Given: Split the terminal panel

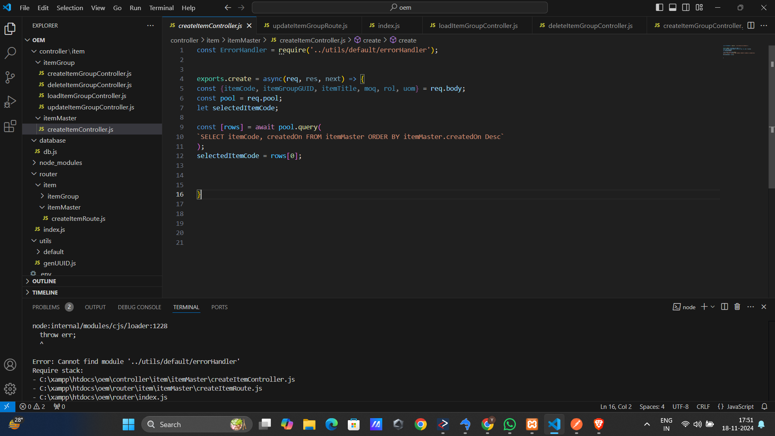Looking at the screenshot, I should (724, 307).
